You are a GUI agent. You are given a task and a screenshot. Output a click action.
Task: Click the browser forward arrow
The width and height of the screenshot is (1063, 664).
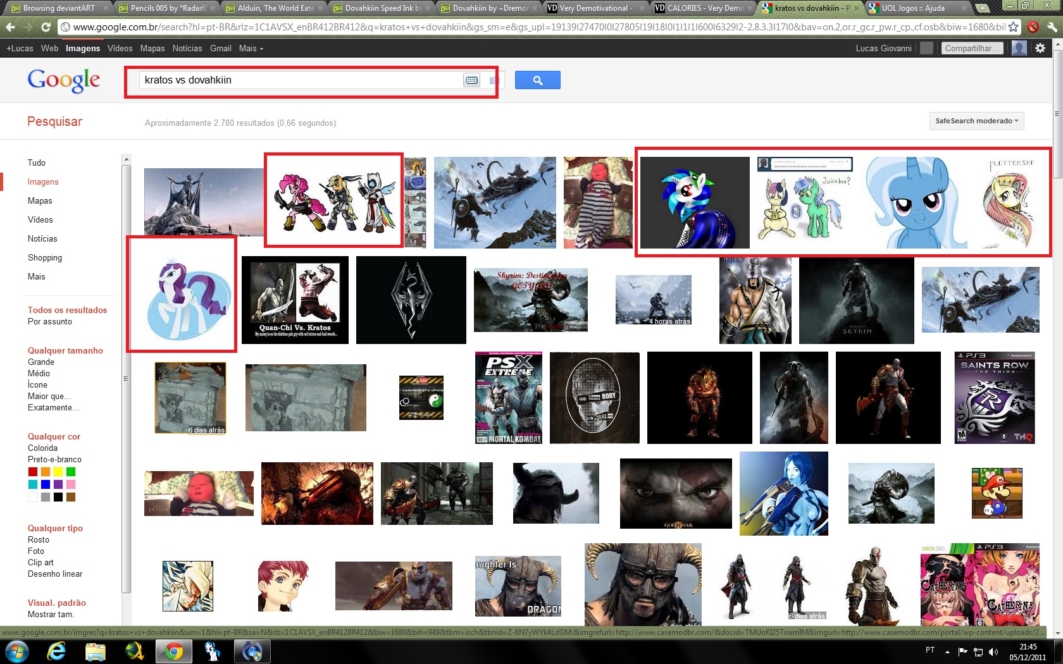tap(28, 27)
